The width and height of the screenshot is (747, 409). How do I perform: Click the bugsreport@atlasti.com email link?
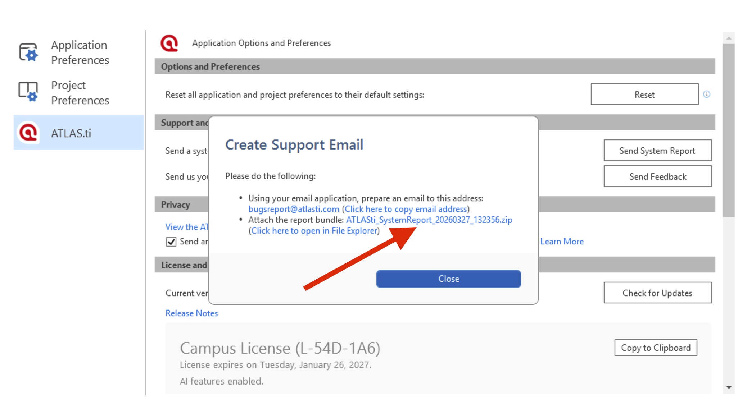click(x=294, y=209)
